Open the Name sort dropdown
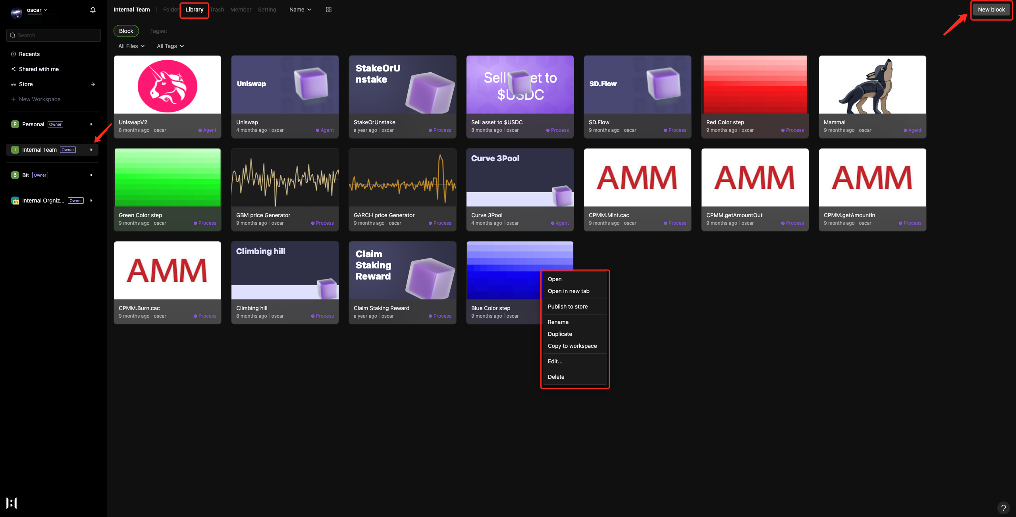 [300, 10]
